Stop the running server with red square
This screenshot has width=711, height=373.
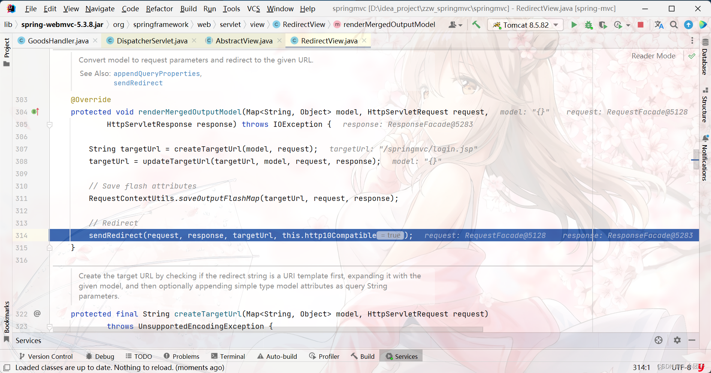tap(641, 25)
